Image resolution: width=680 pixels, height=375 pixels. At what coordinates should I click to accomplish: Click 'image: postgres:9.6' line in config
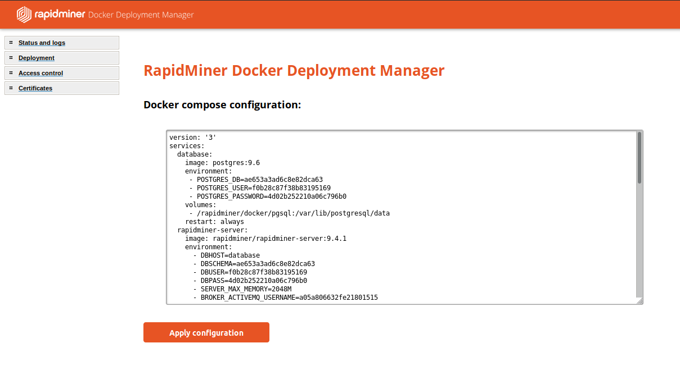(x=222, y=163)
